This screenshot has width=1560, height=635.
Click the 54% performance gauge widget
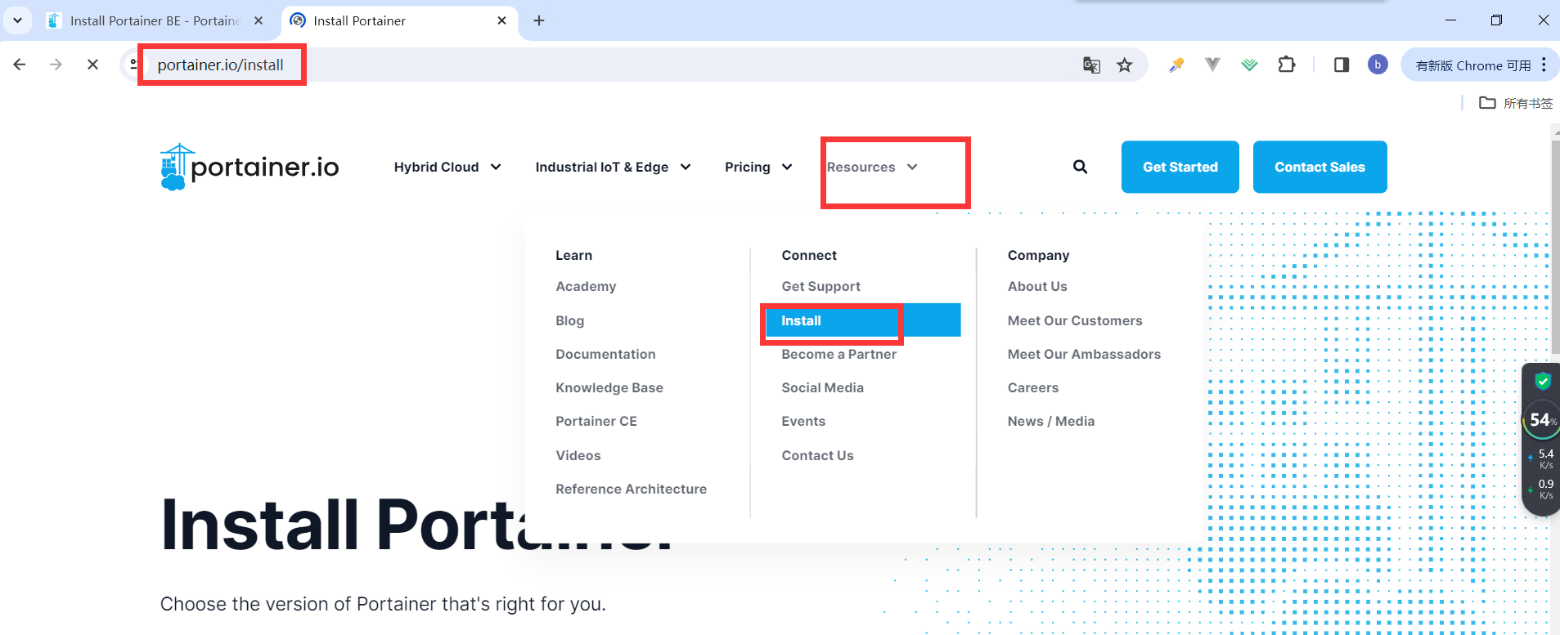tap(1543, 420)
